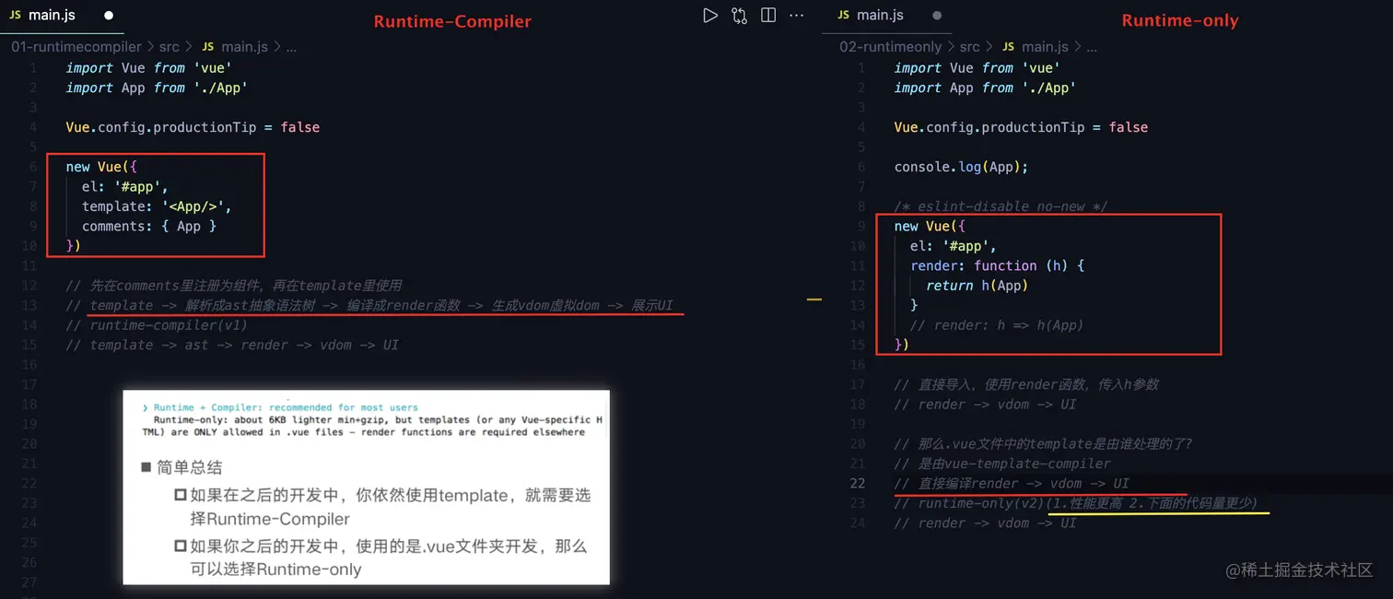Open the src breadcrumb in the left editor
This screenshot has width=1393, height=599.
point(169,46)
